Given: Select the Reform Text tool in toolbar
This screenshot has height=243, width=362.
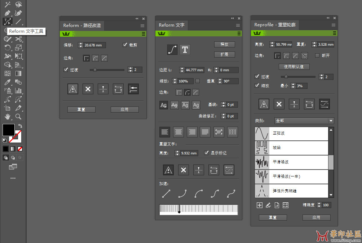Looking at the screenshot, I should (7, 22).
